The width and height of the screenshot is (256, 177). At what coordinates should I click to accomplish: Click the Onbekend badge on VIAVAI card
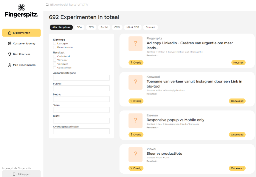point(237,168)
